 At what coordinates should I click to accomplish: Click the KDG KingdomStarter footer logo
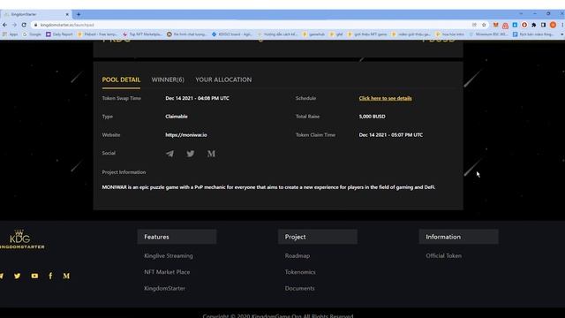(x=21, y=239)
